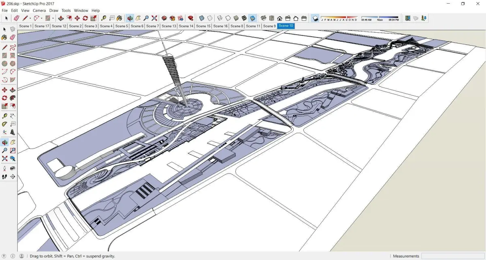The width and height of the screenshot is (486, 260).
Task: Click the Measurements input box
Action: click(453, 256)
